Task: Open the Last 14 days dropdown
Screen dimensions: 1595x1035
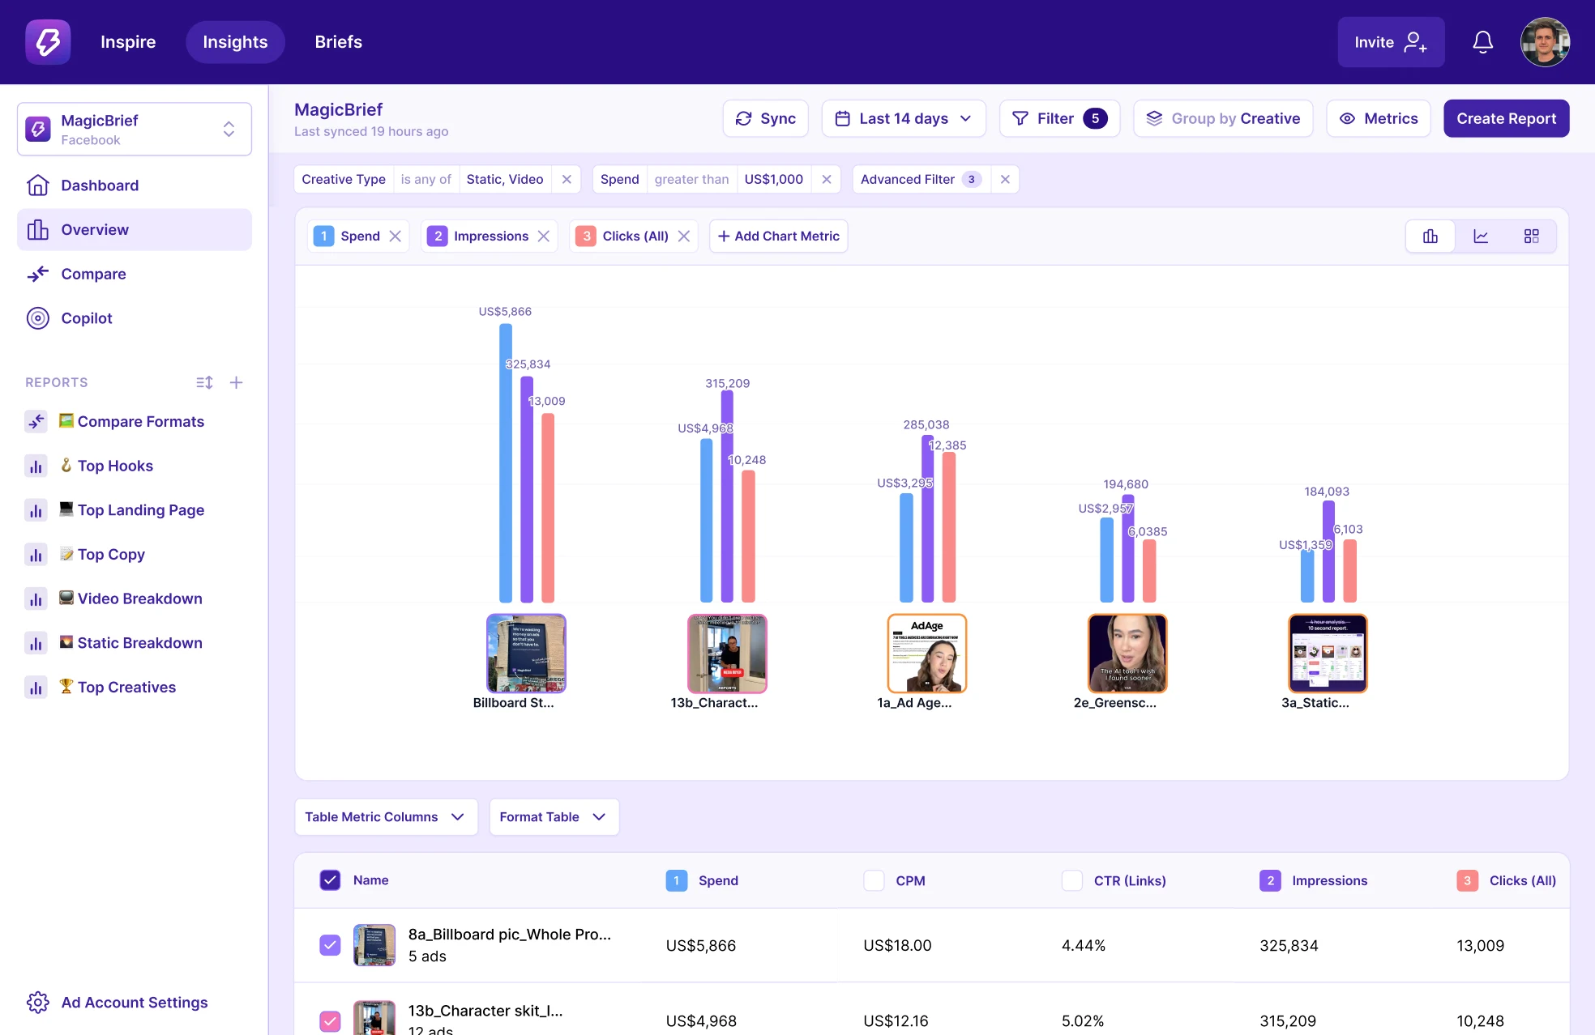Action: [x=904, y=119]
